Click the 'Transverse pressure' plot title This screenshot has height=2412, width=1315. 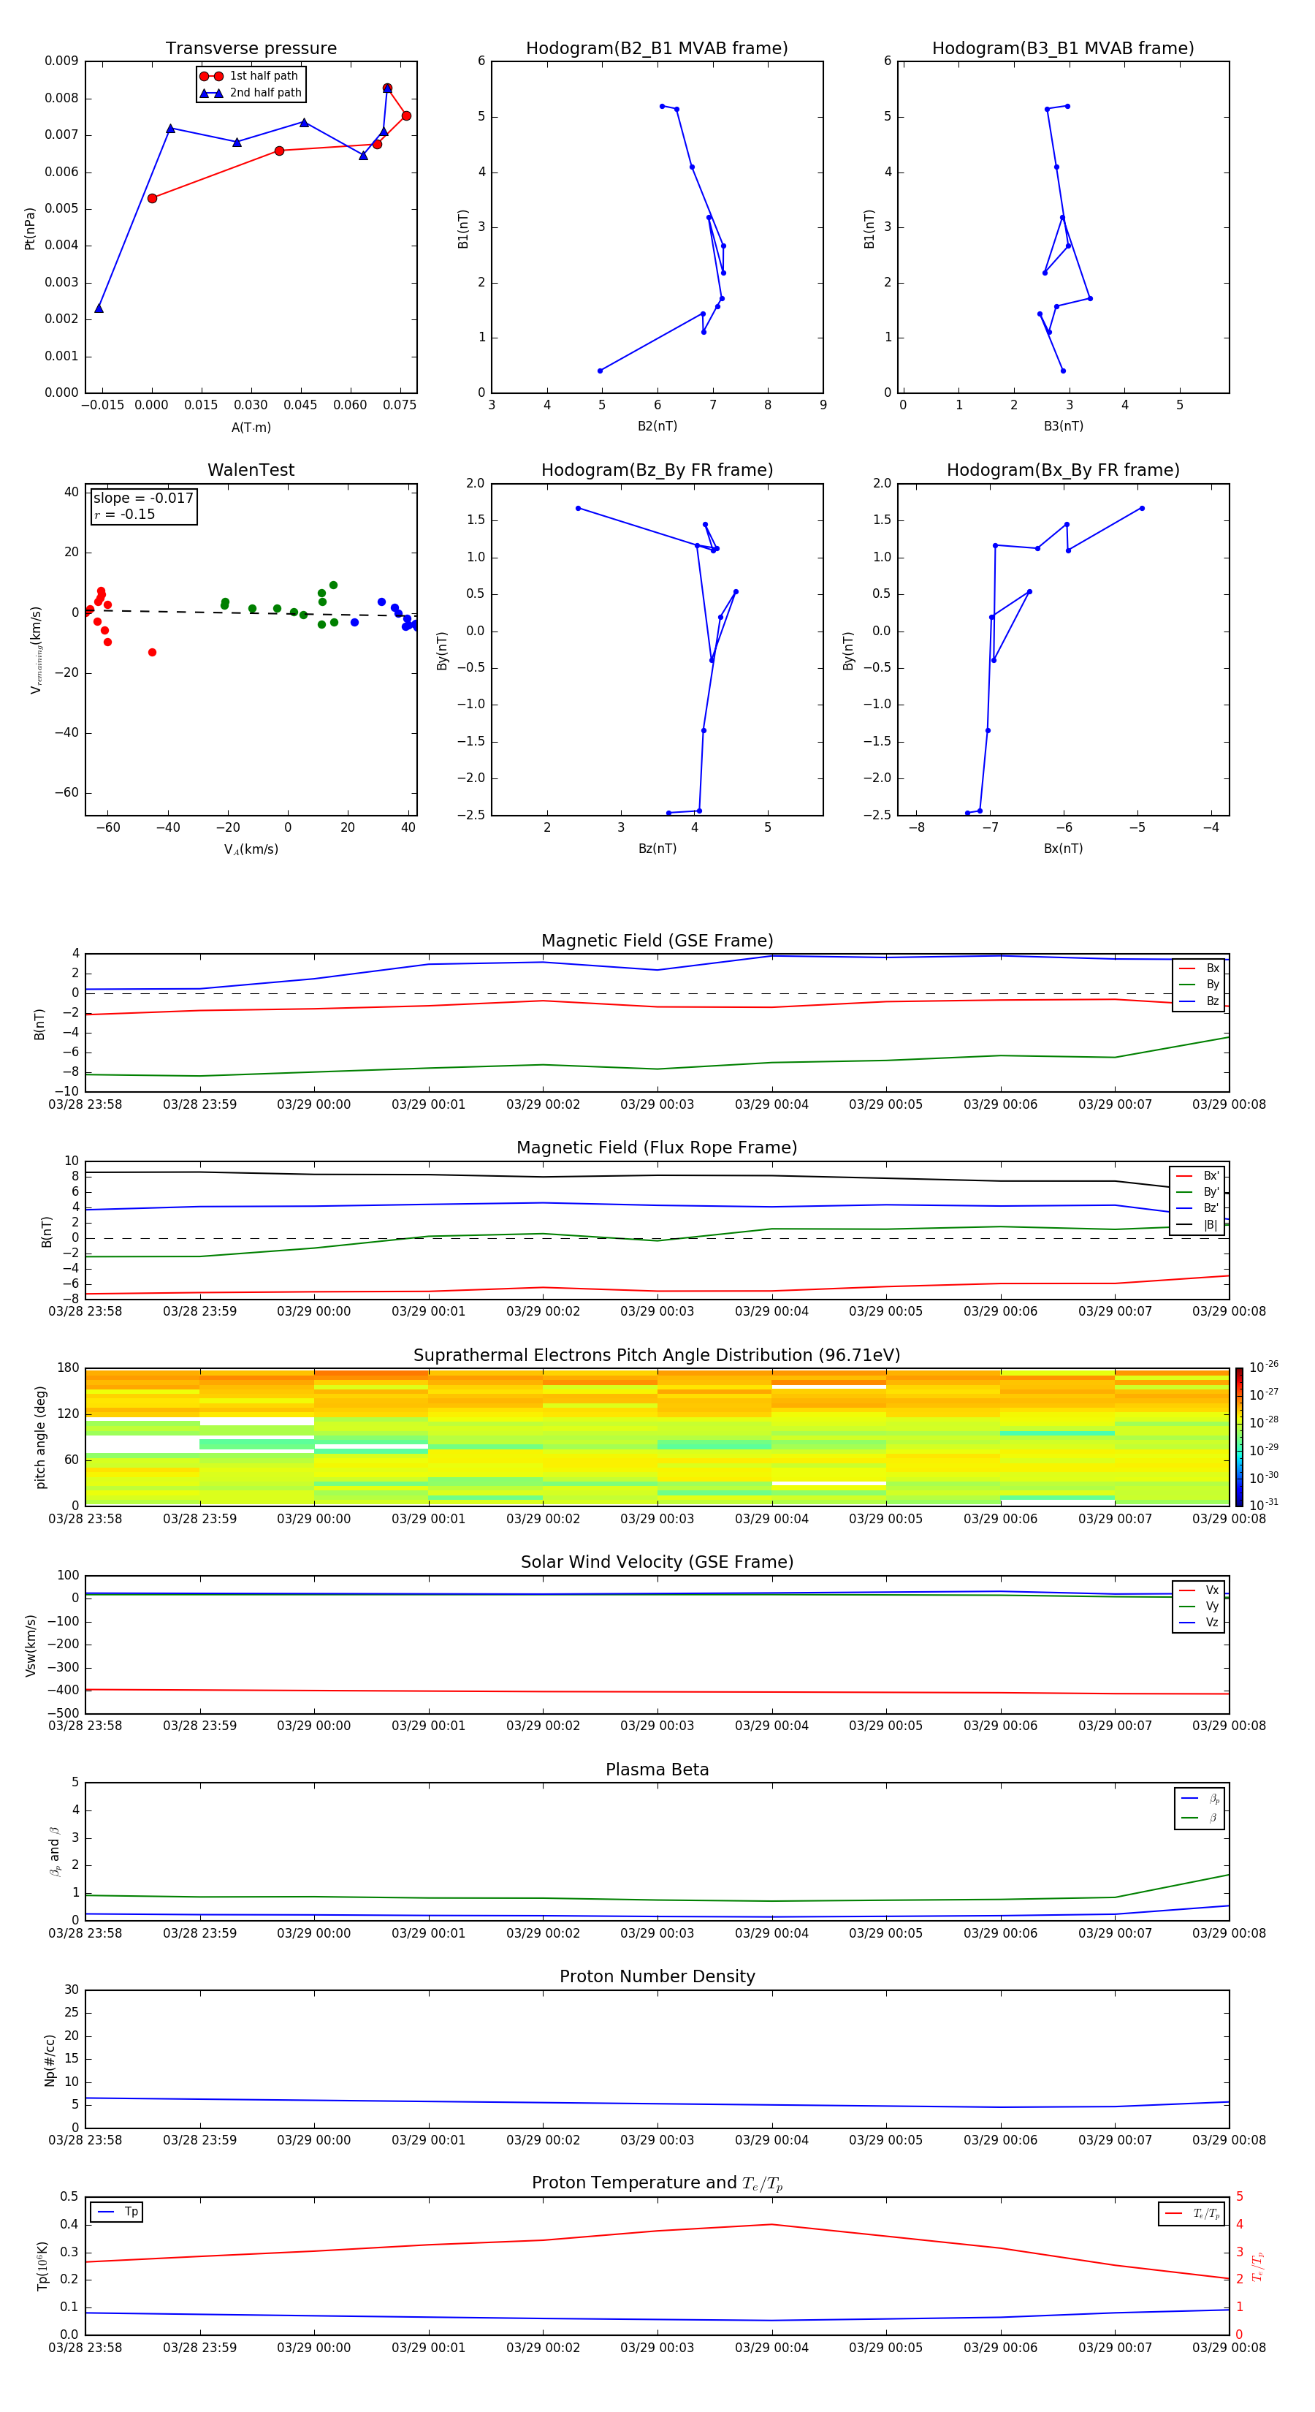tap(251, 49)
